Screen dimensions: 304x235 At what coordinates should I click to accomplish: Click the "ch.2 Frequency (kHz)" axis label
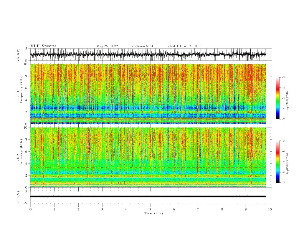[x=20, y=153]
